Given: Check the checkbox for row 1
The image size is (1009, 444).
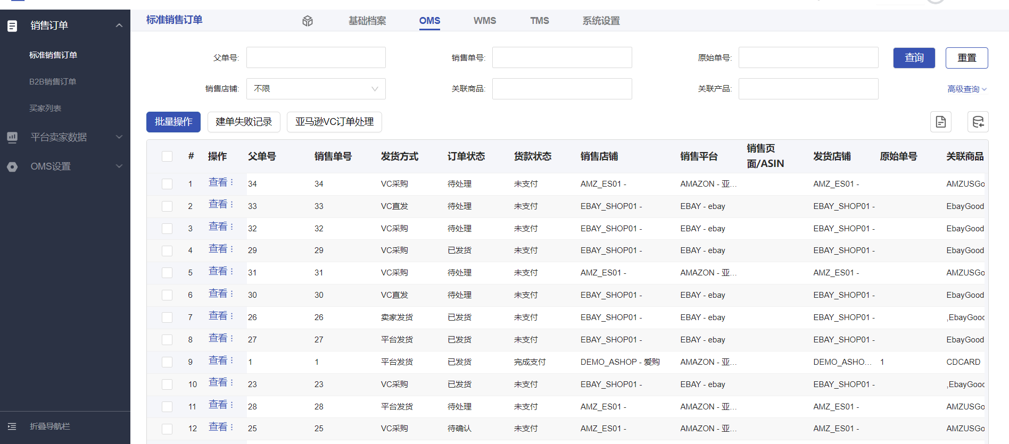Looking at the screenshot, I should pos(167,184).
